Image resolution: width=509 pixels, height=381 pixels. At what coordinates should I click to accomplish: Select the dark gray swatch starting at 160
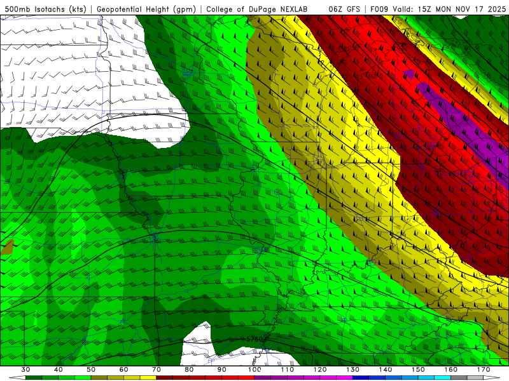click(459, 378)
